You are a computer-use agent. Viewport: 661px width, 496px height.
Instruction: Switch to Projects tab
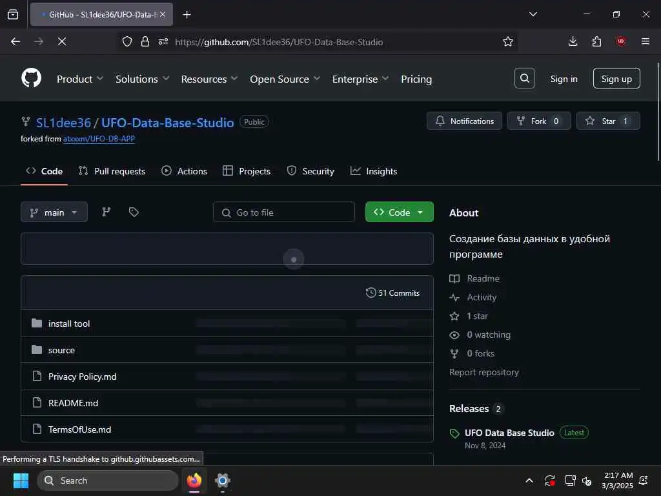[x=247, y=171]
